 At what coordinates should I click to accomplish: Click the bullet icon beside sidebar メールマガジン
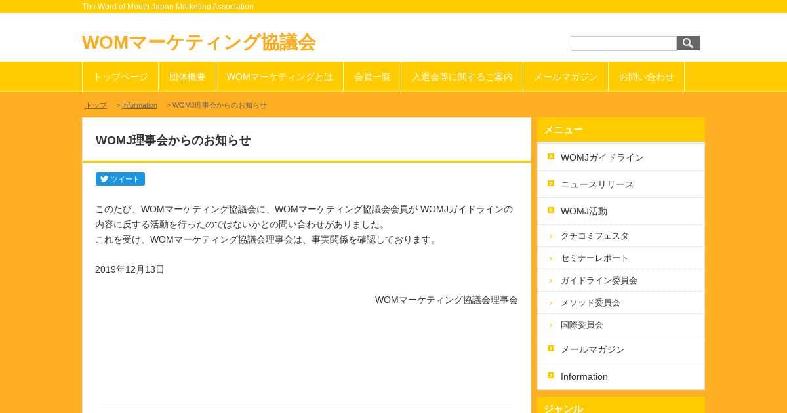pyautogui.click(x=551, y=348)
